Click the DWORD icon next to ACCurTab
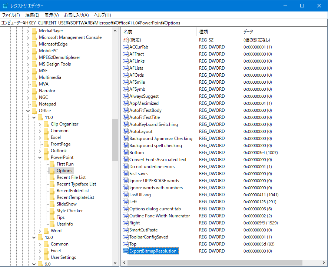Viewport: 328px width, 267px height. pos(126,47)
